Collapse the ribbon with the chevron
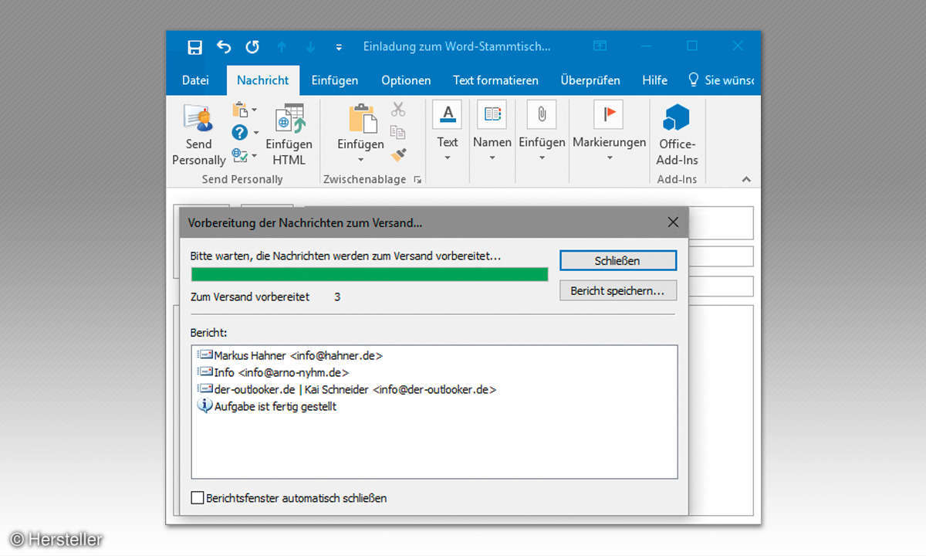Image resolution: width=926 pixels, height=556 pixels. (746, 179)
